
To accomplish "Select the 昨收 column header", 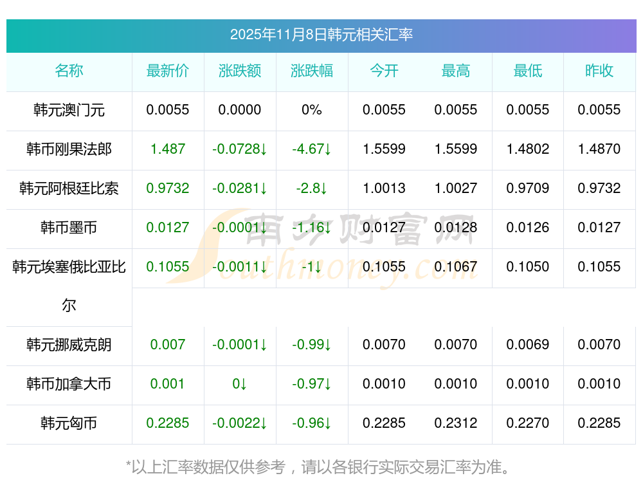I will pyautogui.click(x=599, y=71).
